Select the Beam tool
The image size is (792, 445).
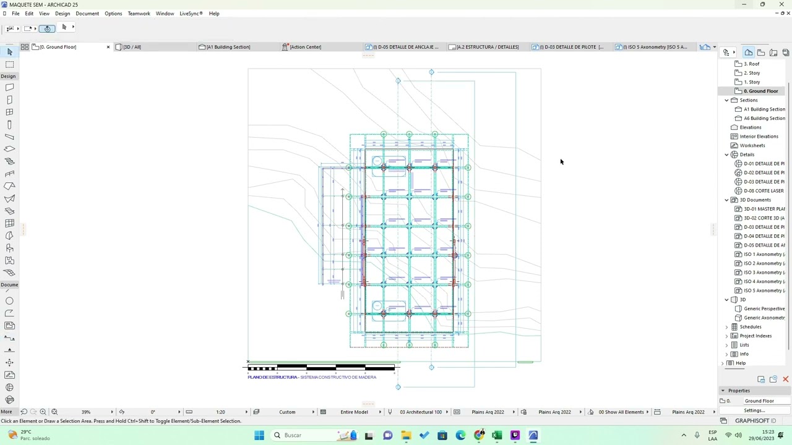[9, 137]
